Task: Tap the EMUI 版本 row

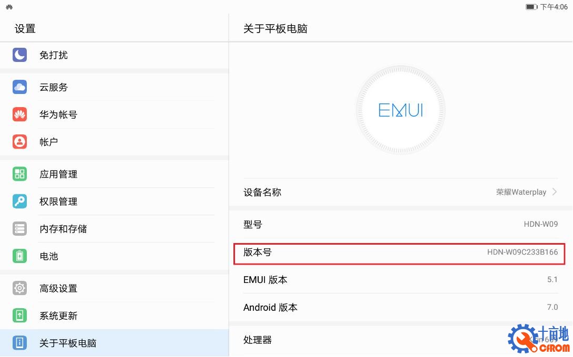Action: [x=400, y=280]
